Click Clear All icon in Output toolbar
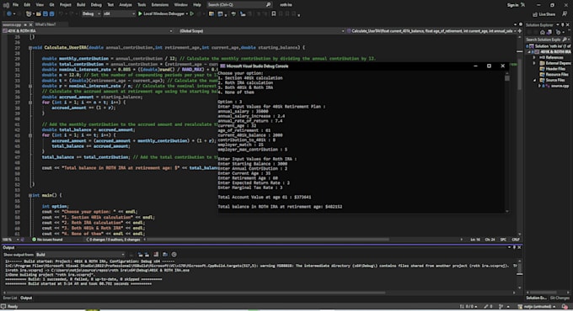Image resolution: width=573 pixels, height=311 pixels. pos(156,255)
